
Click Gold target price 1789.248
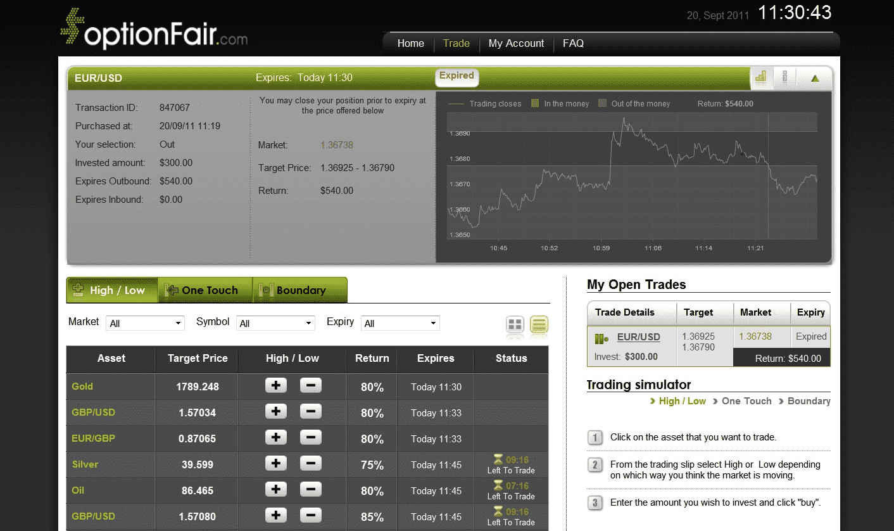198,387
